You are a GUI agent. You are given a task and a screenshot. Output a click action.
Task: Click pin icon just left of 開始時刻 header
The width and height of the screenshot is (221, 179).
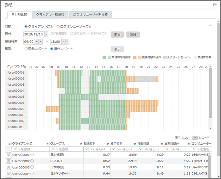tap(81, 144)
